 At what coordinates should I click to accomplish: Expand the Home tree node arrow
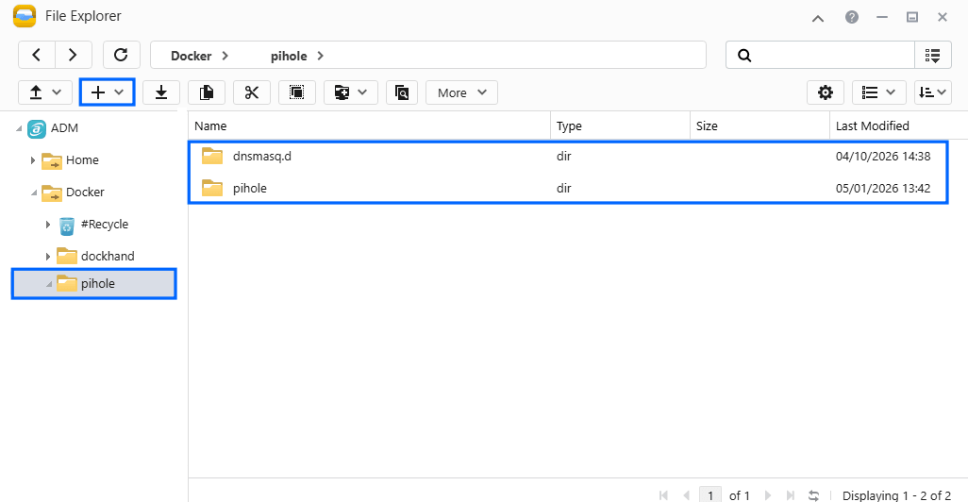pos(33,160)
